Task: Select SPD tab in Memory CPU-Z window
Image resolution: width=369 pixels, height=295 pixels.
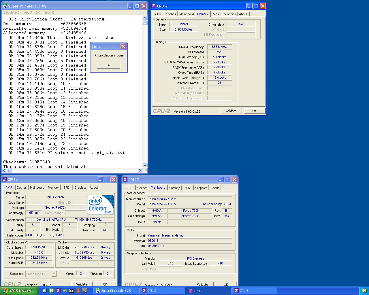Action: (216, 14)
